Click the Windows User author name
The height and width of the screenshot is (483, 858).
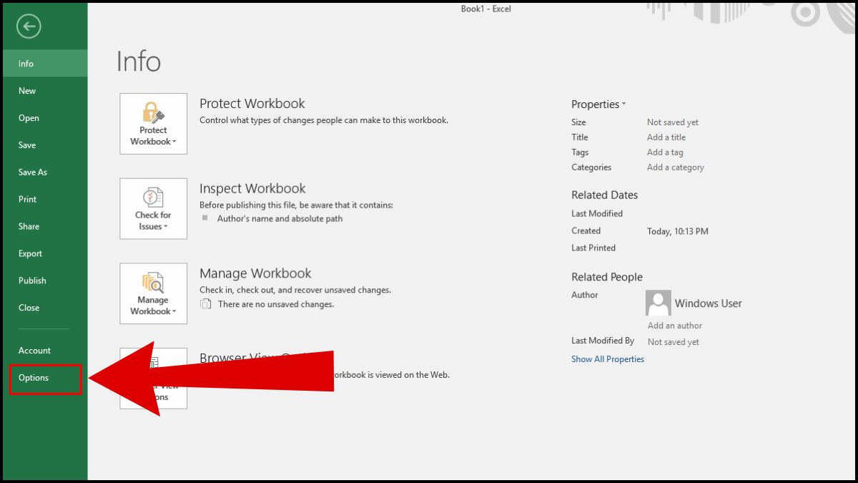(709, 303)
